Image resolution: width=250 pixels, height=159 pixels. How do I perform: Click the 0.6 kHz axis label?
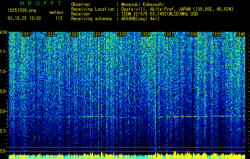click(3, 151)
